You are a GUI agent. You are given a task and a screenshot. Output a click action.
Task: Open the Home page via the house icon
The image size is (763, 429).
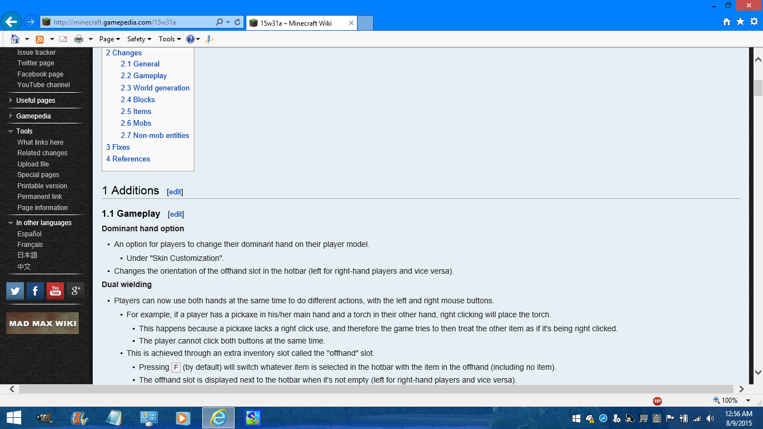click(x=15, y=39)
